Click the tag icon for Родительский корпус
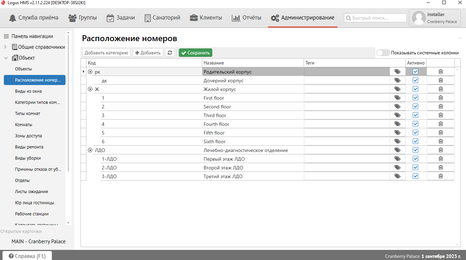This screenshot has width=466, height=260. [397, 71]
